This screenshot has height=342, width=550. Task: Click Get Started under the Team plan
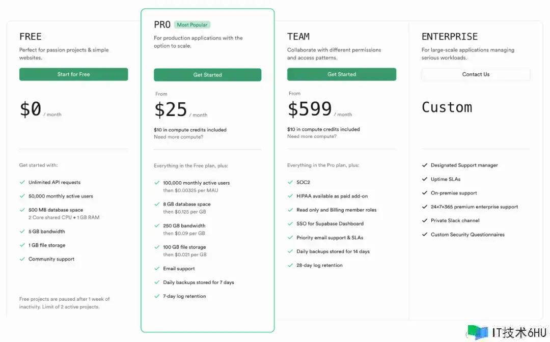click(341, 74)
